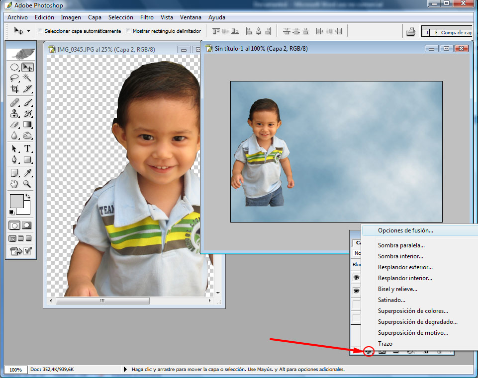Open the File Browser from options bar

click(x=411, y=31)
